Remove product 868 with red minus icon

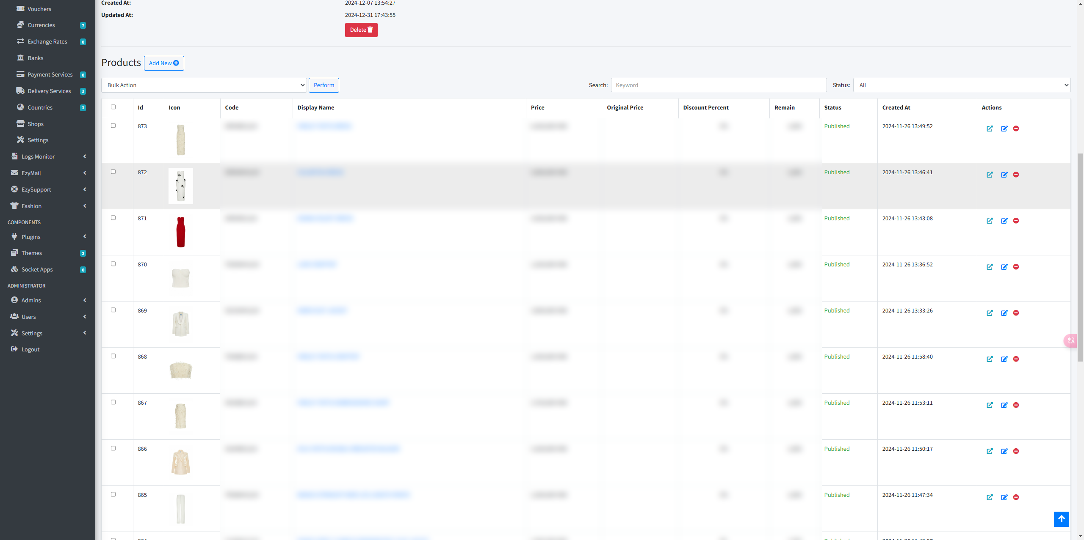pyautogui.click(x=1016, y=359)
